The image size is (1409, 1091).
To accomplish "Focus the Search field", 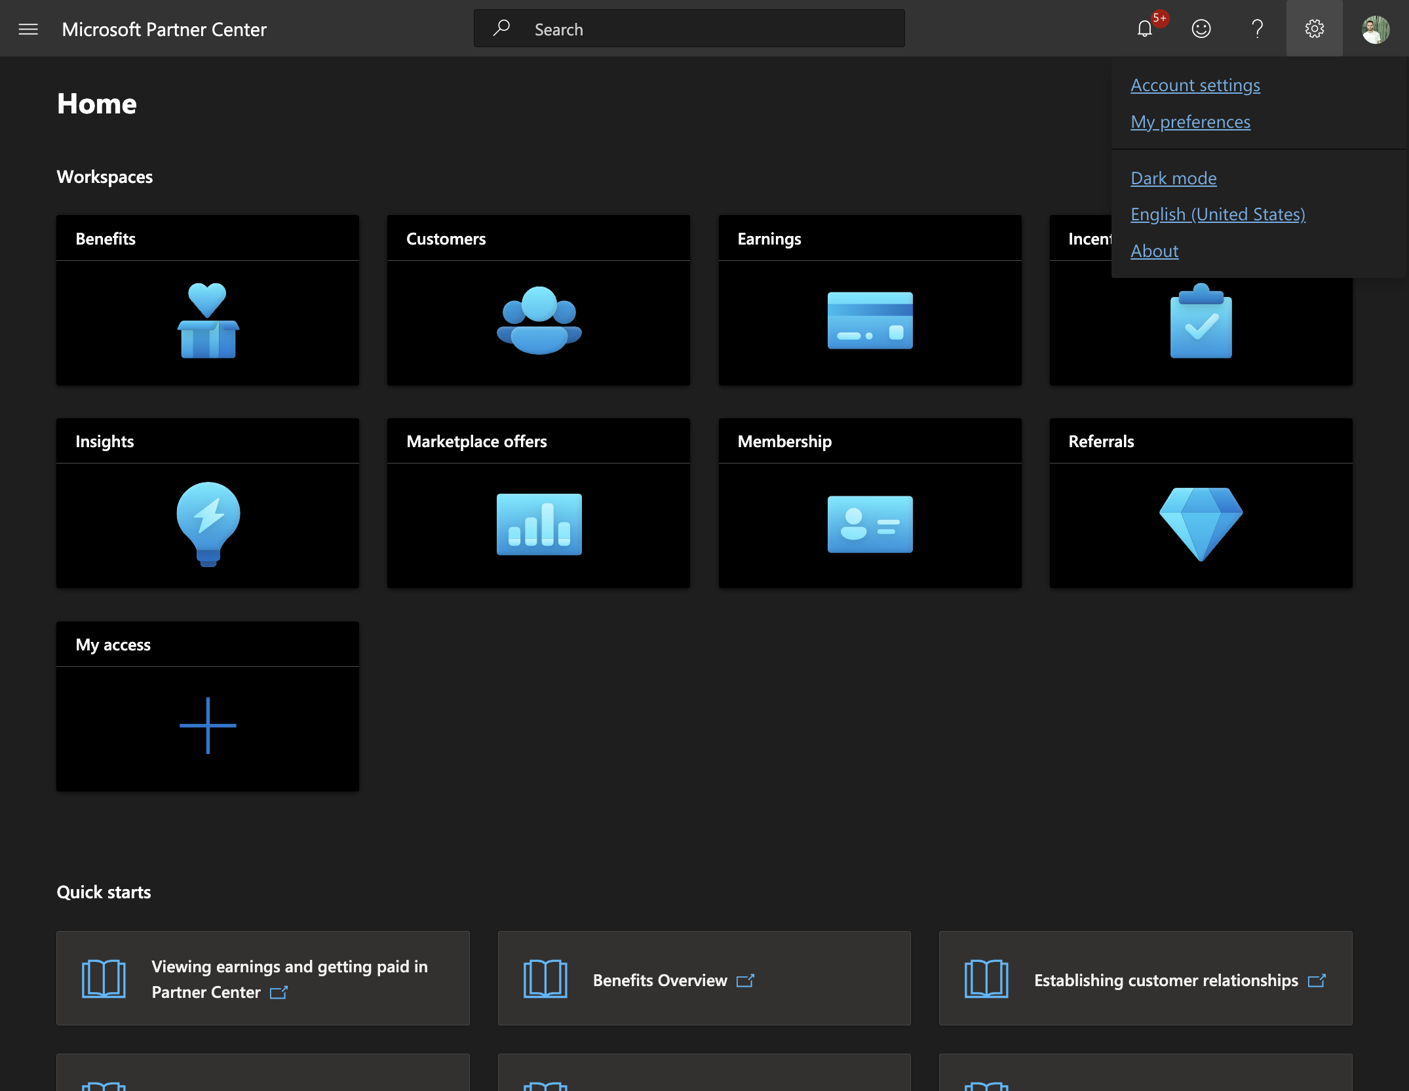I will pyautogui.click(x=689, y=28).
